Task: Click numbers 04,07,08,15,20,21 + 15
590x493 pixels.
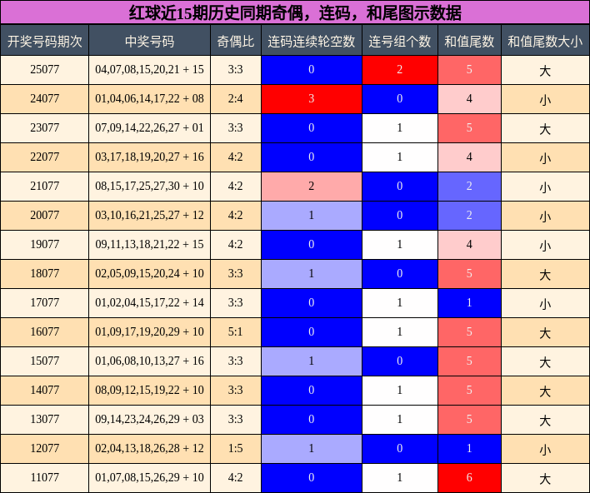Action: tap(149, 70)
